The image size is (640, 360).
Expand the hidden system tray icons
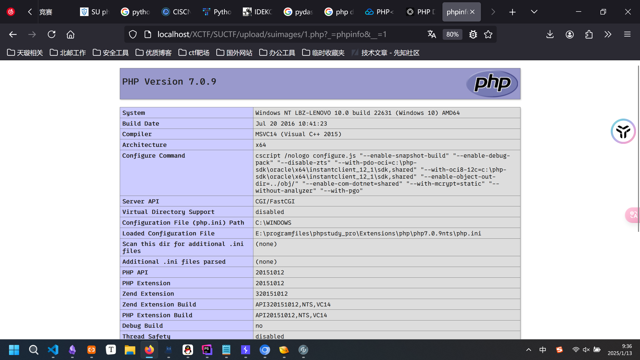point(528,349)
